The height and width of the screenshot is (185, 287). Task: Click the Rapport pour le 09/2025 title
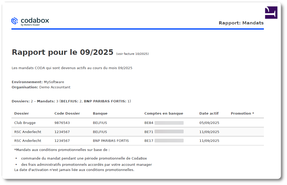62,52
